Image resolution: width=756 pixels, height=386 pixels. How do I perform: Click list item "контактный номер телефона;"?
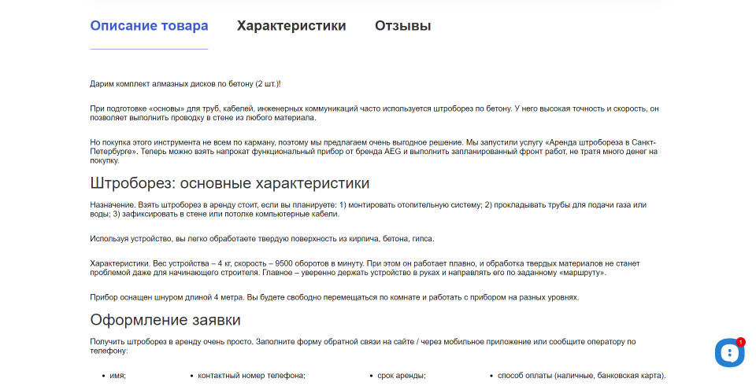(251, 376)
